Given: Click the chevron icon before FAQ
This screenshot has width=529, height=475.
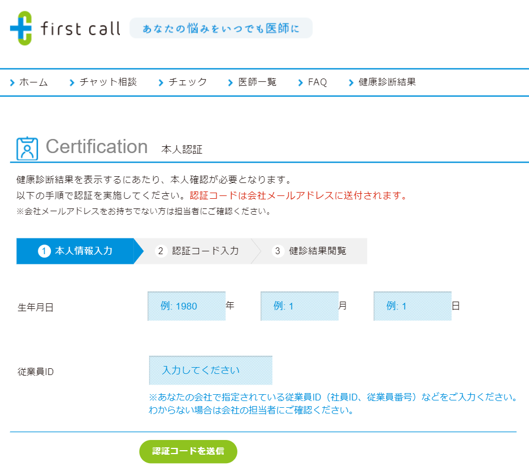Looking at the screenshot, I should pyautogui.click(x=300, y=82).
